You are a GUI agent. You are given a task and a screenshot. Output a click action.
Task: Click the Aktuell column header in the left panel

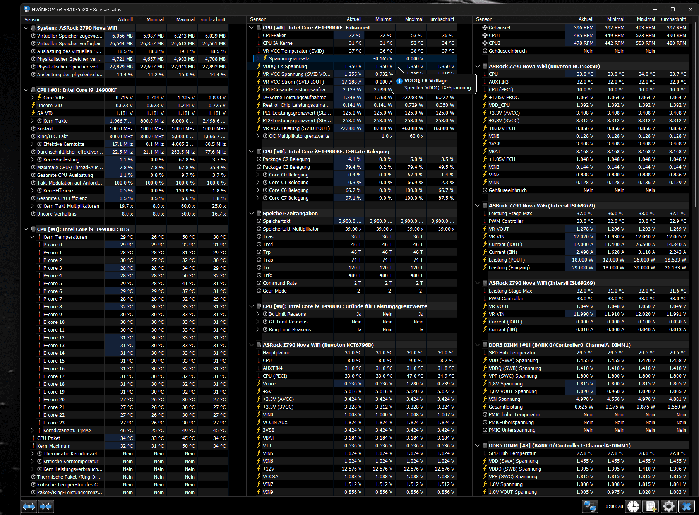click(120, 19)
